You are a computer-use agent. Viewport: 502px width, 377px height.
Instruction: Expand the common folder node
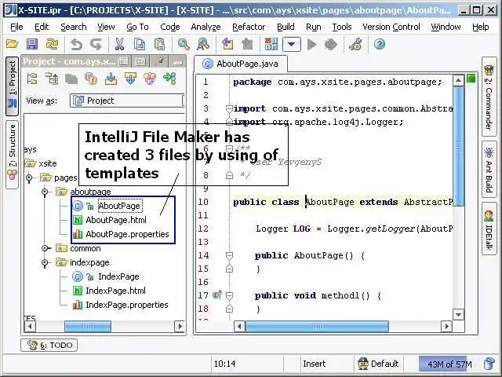coord(45,248)
